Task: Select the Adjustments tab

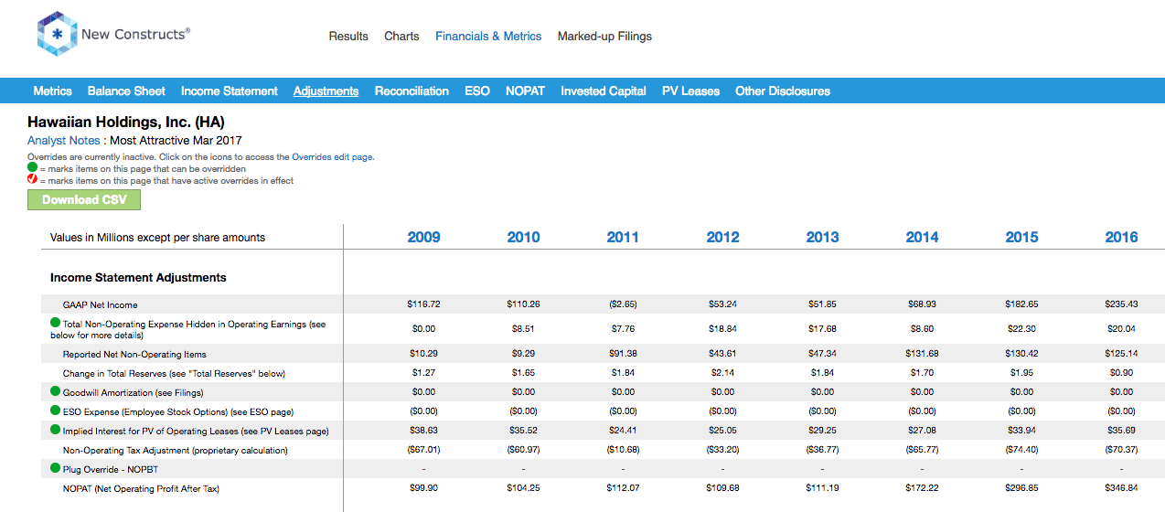Action: 326,91
